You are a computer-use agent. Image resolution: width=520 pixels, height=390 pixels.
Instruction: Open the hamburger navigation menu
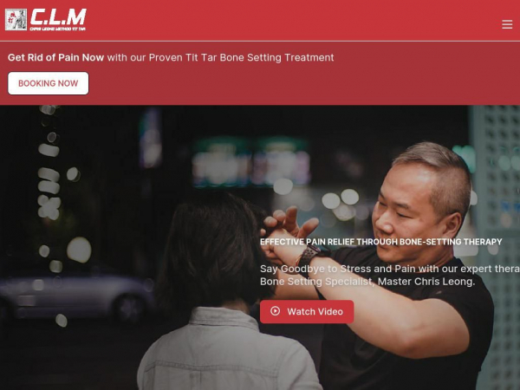click(507, 24)
